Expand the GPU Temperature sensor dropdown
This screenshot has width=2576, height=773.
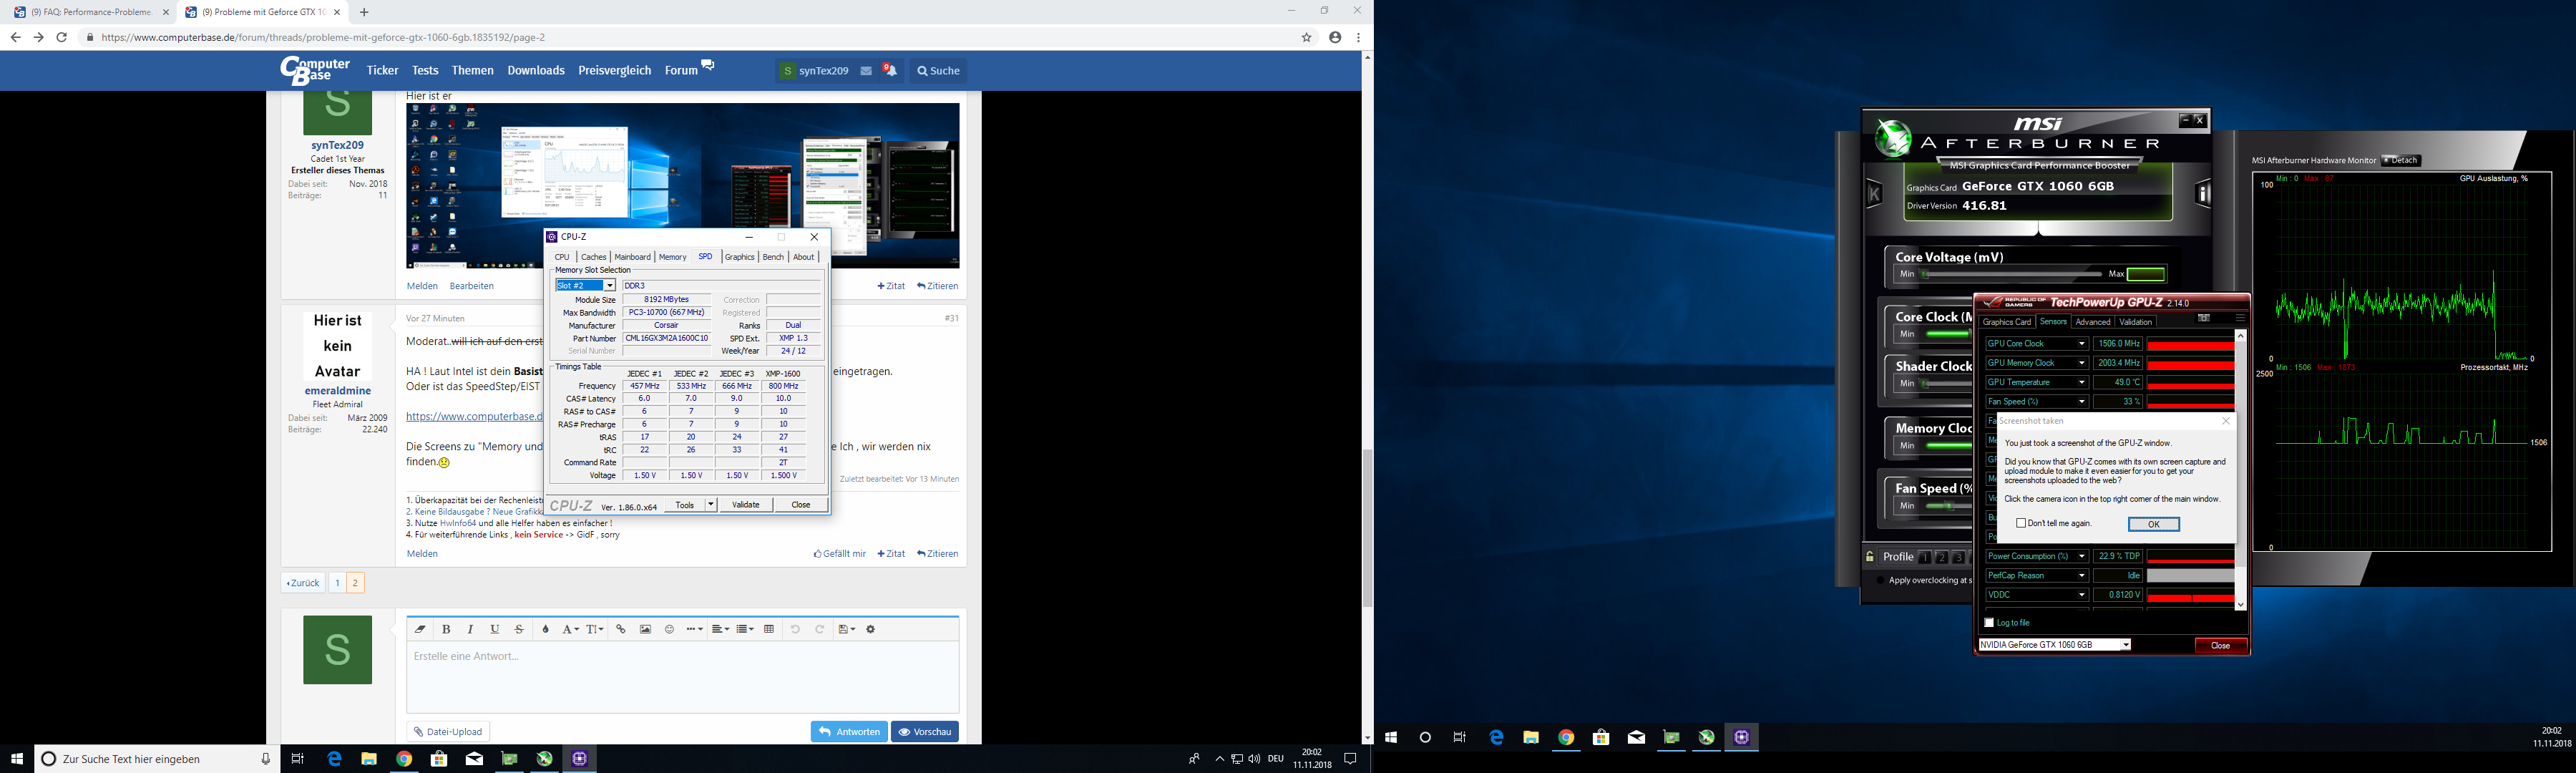[x=2082, y=382]
